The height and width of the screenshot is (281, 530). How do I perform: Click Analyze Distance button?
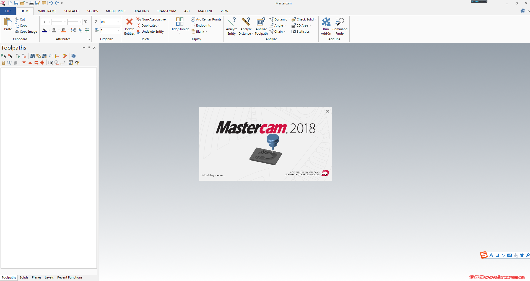246,26
